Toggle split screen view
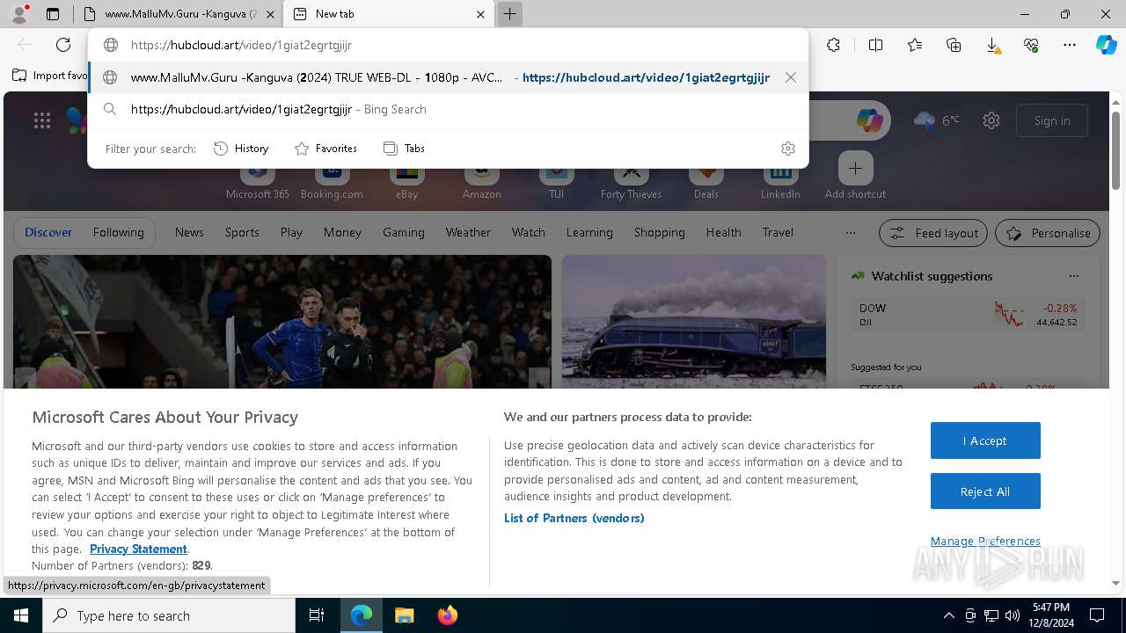This screenshot has height=633, width=1126. click(x=875, y=45)
